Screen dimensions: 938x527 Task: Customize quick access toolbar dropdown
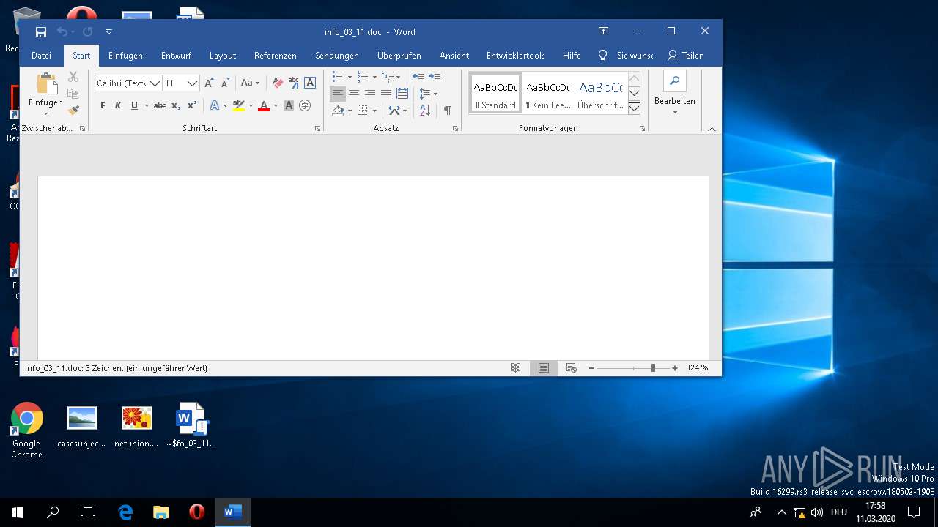pos(109,32)
